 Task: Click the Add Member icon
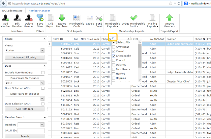pos(5,18)
